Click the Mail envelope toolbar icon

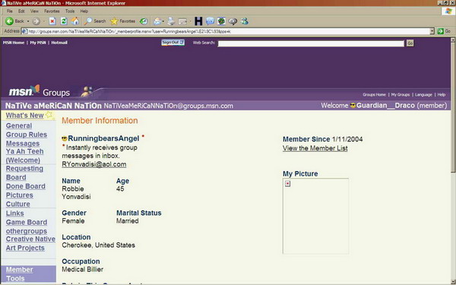click(x=157, y=21)
